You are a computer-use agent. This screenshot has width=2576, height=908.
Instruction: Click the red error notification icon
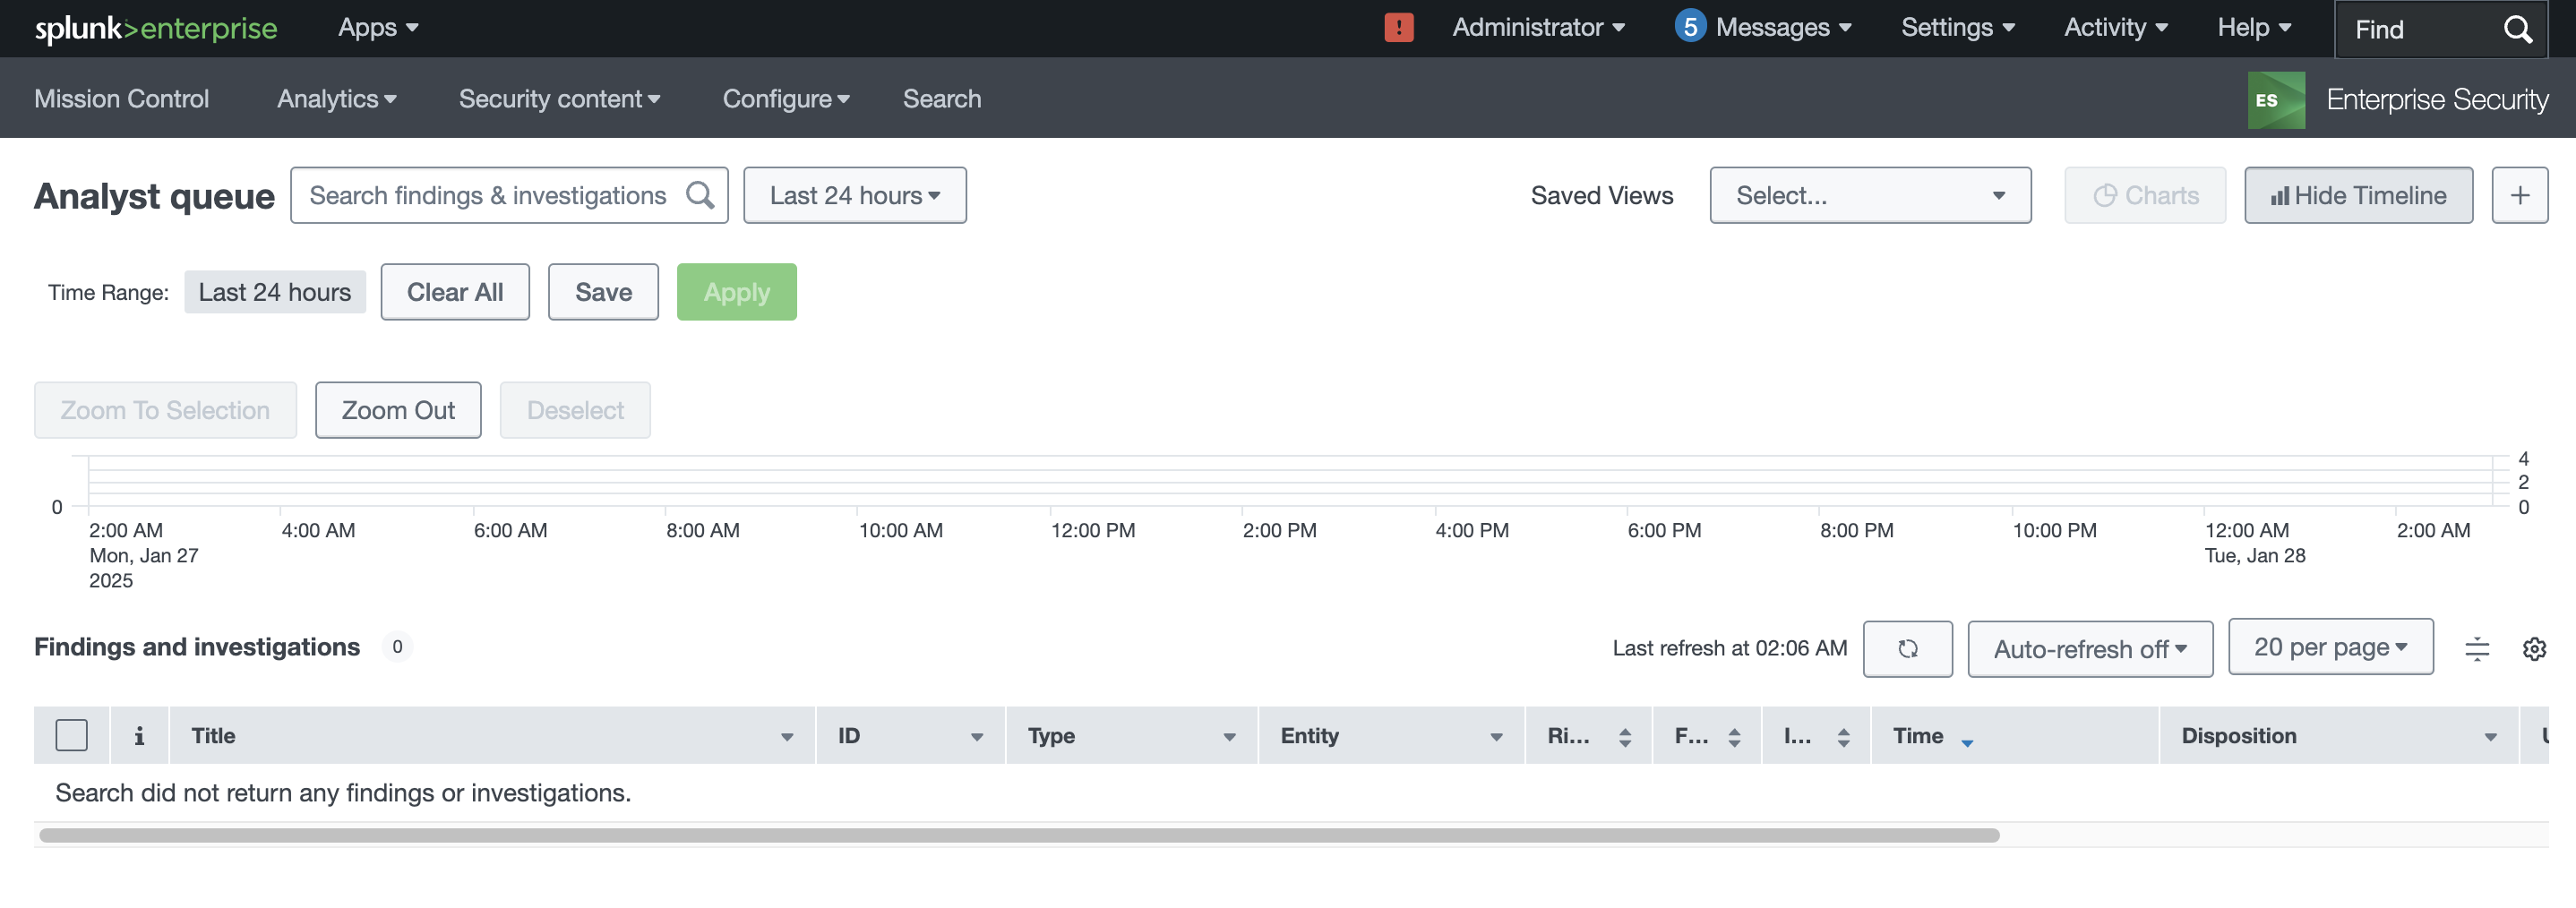point(1397,27)
